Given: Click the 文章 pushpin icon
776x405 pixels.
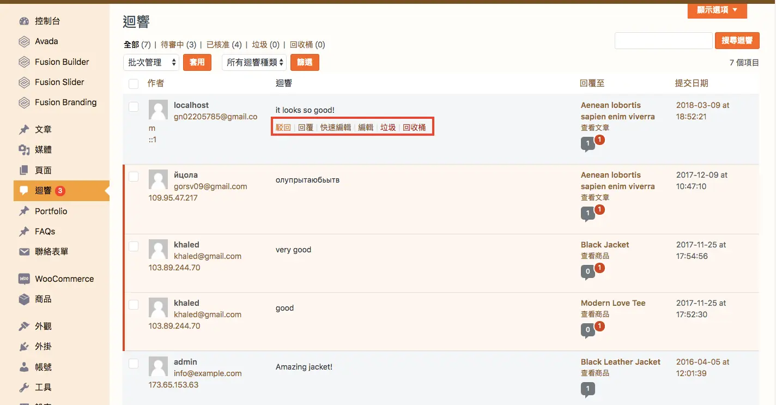Looking at the screenshot, I should [x=24, y=130].
